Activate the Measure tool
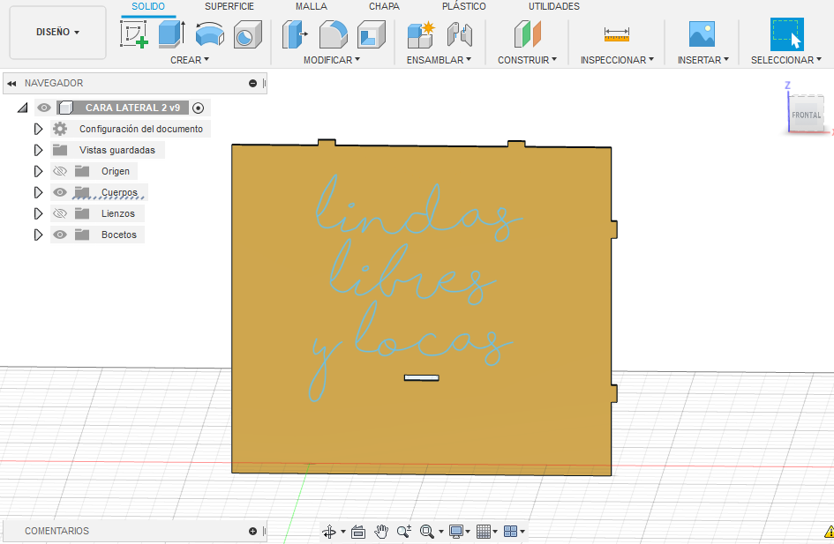The image size is (834, 544). coord(617,34)
